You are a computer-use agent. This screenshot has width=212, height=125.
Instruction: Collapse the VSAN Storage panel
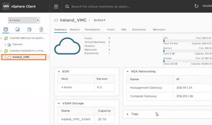click(x=59, y=103)
